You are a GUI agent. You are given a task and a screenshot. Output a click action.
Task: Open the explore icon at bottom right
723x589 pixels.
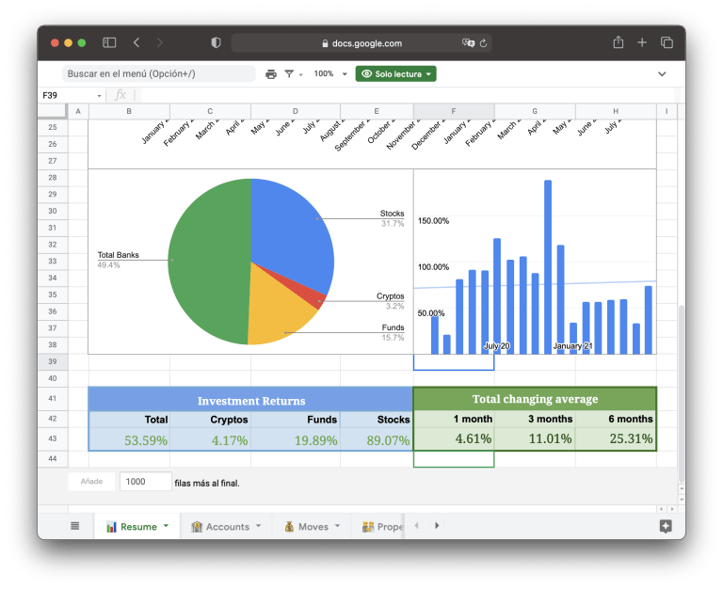point(666,526)
